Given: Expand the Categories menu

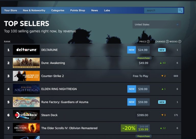Looking at the screenshot, I should 58,10.
